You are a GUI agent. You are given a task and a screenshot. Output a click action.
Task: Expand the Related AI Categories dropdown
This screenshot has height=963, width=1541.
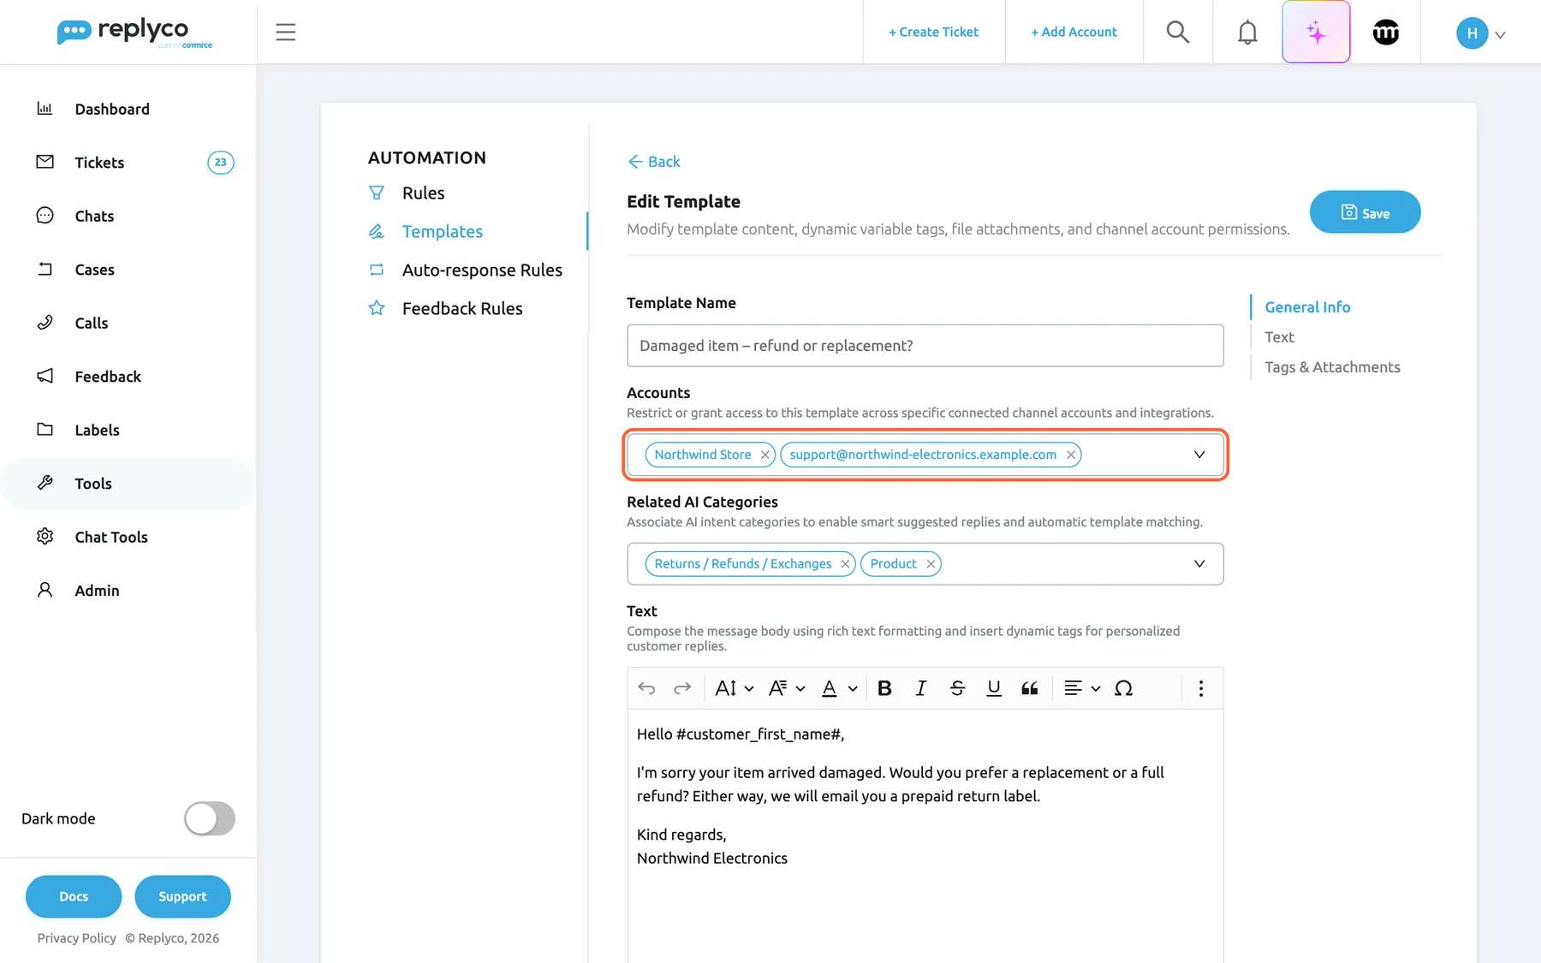(x=1199, y=564)
